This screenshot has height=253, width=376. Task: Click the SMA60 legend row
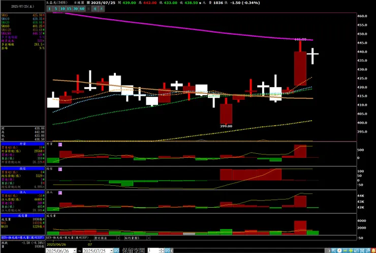click(x=22, y=26)
